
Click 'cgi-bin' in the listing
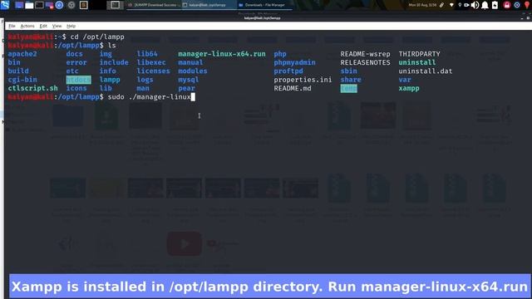pyautogui.click(x=22, y=80)
